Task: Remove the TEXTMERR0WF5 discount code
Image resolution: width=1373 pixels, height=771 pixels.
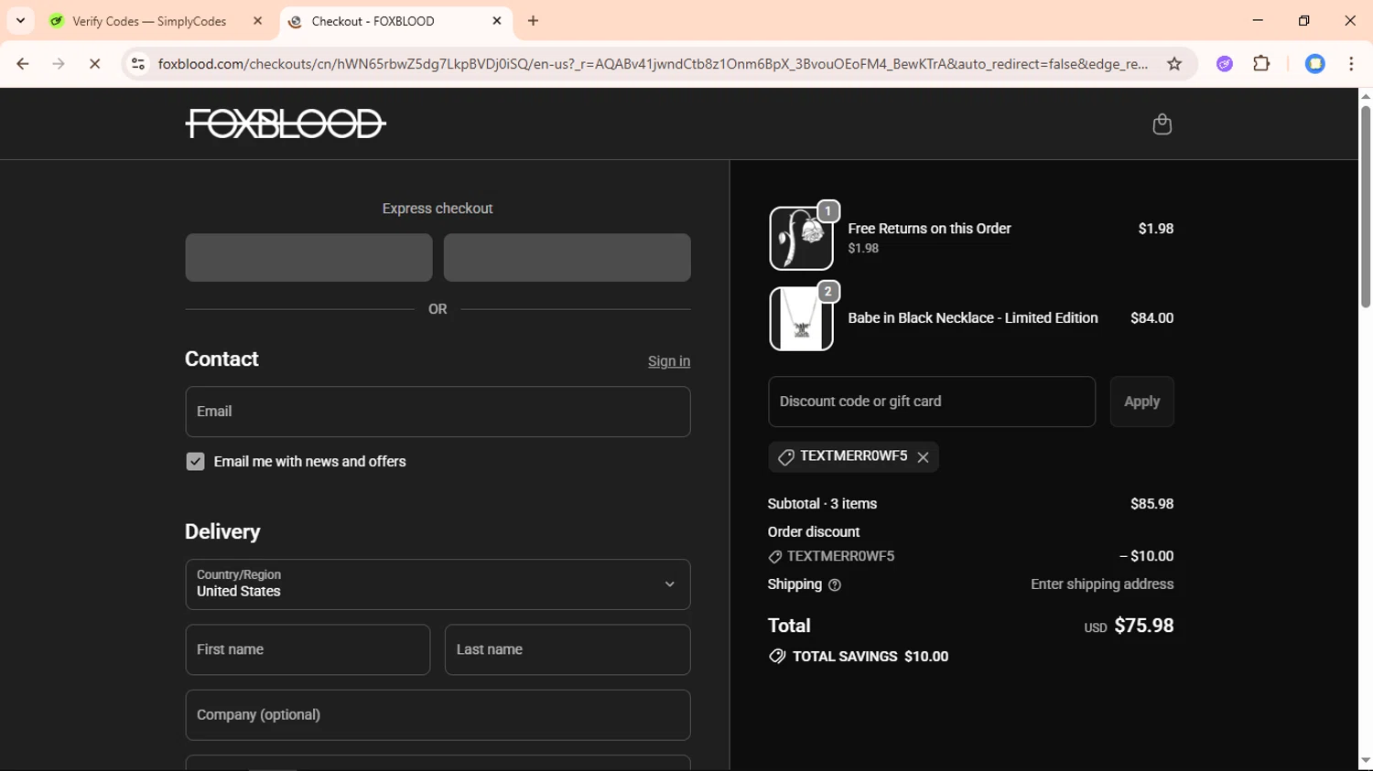Action: click(x=923, y=457)
